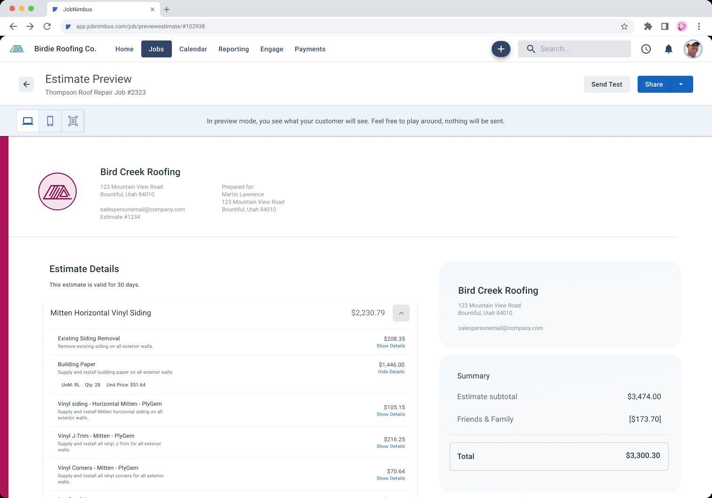Open the Share dropdown arrow
Screen dimensions: 712x498
point(681,84)
